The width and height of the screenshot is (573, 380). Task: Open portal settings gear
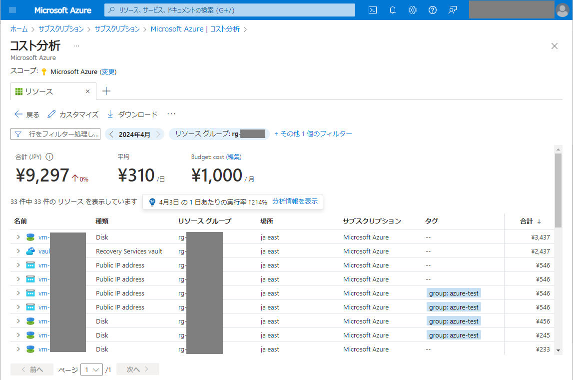click(x=413, y=10)
